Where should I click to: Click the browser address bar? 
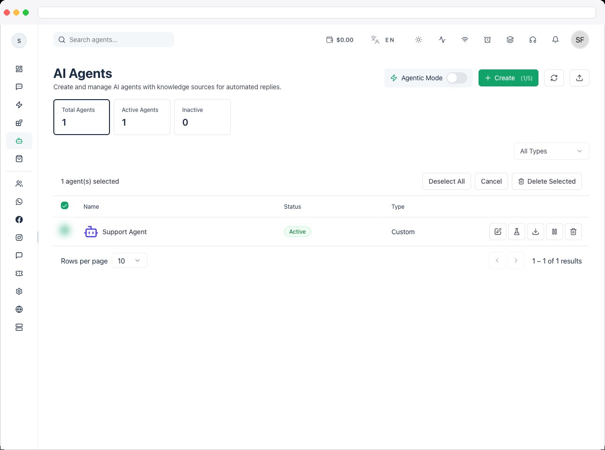pos(317,12)
